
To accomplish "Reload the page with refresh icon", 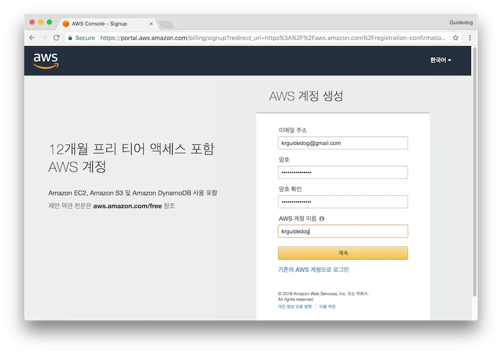I will [56, 38].
